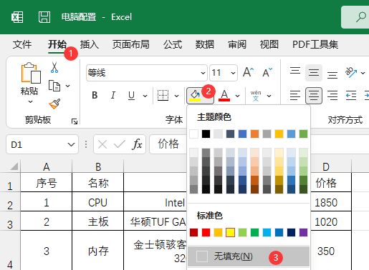Toggle center horizontal alignment
The height and width of the screenshot is (270, 369).
tap(314, 96)
